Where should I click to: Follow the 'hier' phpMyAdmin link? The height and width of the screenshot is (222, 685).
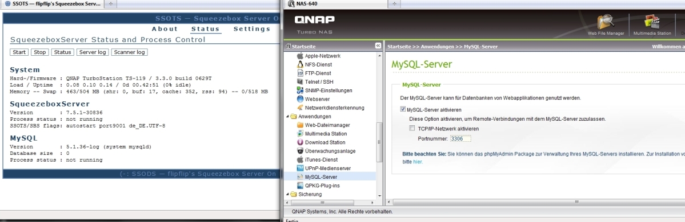(x=418, y=162)
